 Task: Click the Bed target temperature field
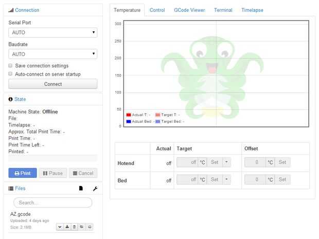tap(187, 179)
